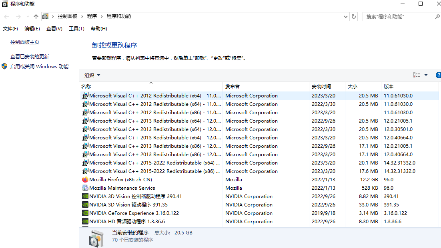The height and width of the screenshot is (248, 441).
Task: Click icon of Visual C++ 2012 (x86) row
Action: tap(85, 113)
